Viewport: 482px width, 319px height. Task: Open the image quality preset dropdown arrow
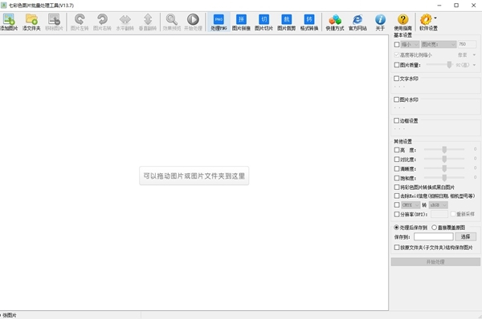pos(474,65)
